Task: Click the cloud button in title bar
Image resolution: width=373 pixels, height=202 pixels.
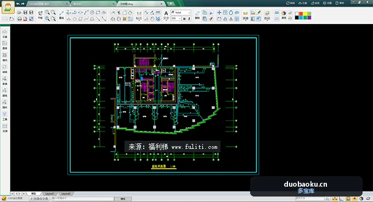Action: pyautogui.click(x=303, y=3)
